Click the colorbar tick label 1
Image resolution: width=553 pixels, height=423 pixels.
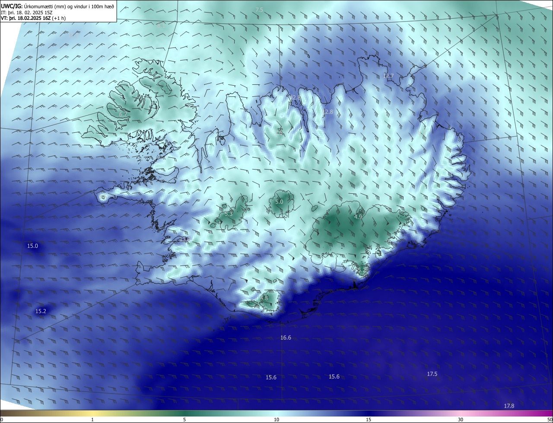point(92,420)
